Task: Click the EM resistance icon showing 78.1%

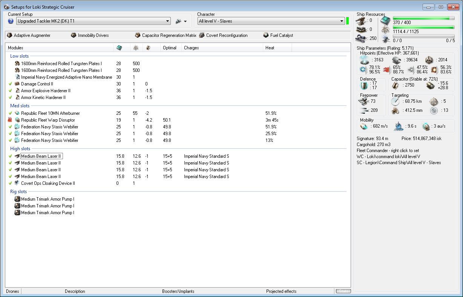Action: [363, 69]
